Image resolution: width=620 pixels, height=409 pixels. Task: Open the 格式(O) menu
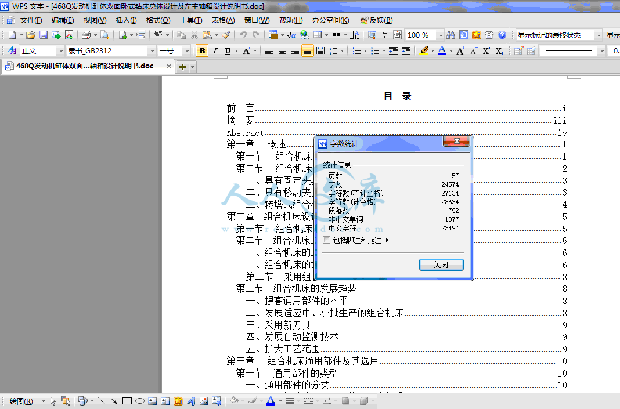click(x=158, y=20)
